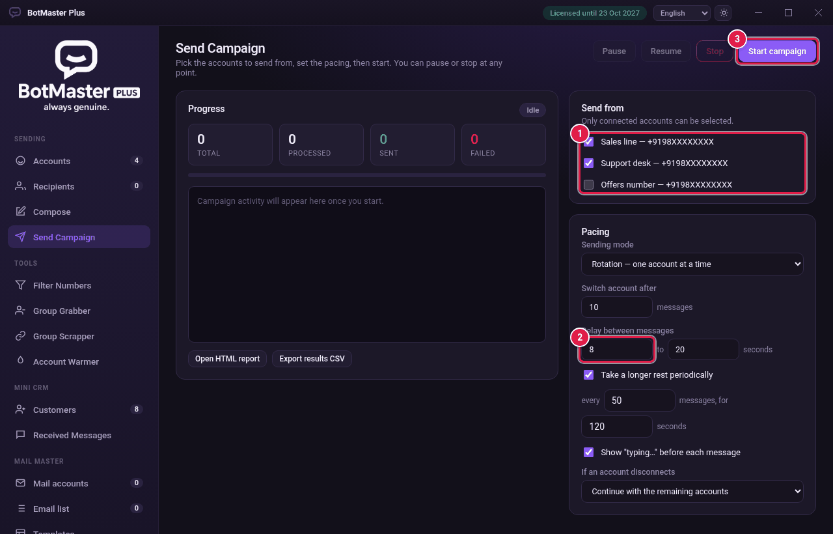Image resolution: width=833 pixels, height=534 pixels.
Task: Click the Compose pencil icon
Action: click(21, 212)
